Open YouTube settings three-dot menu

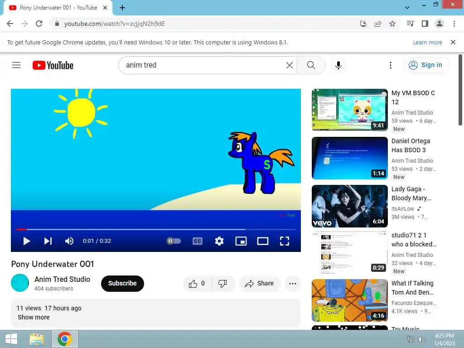(390, 65)
